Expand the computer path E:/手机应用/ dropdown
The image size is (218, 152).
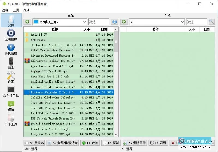pyautogui.click(x=84, y=22)
